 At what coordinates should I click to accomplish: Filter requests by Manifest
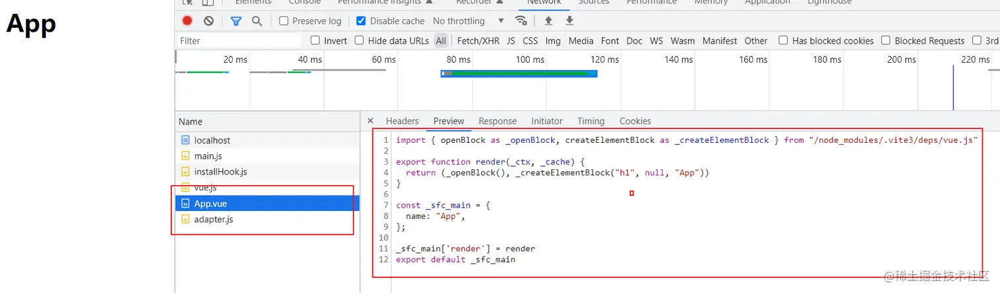tap(720, 40)
